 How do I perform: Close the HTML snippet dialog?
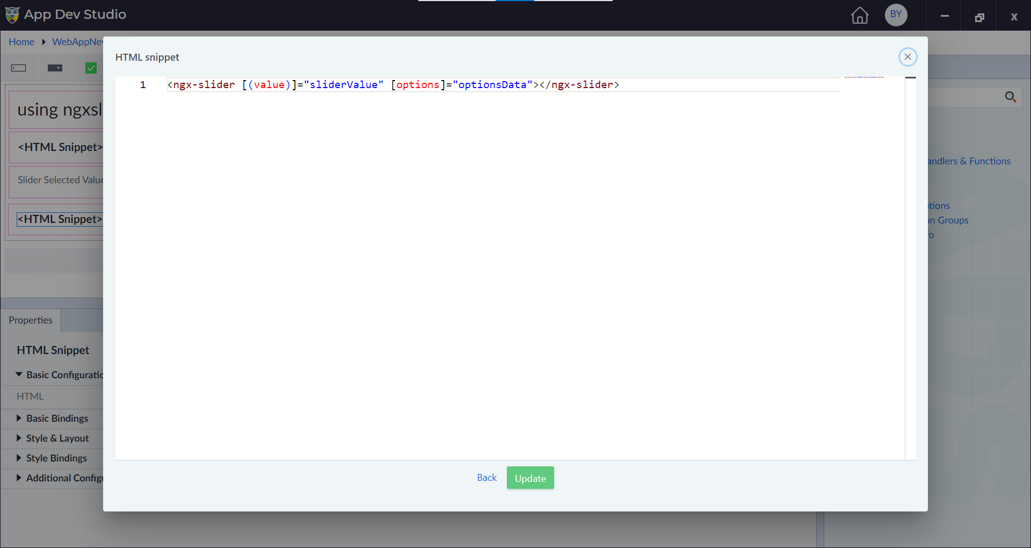(x=907, y=57)
